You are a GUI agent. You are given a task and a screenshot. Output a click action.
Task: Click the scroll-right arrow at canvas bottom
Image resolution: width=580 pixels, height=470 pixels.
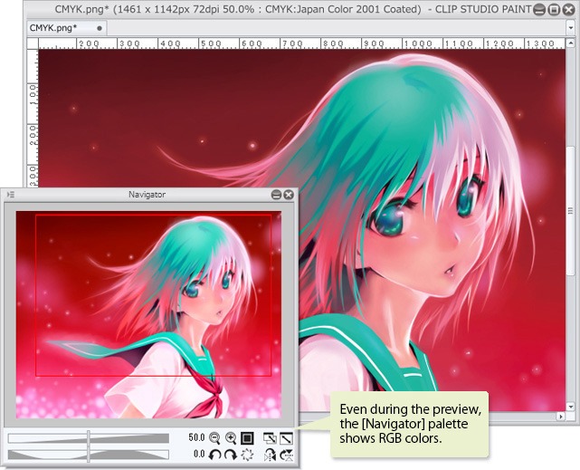coord(561,417)
